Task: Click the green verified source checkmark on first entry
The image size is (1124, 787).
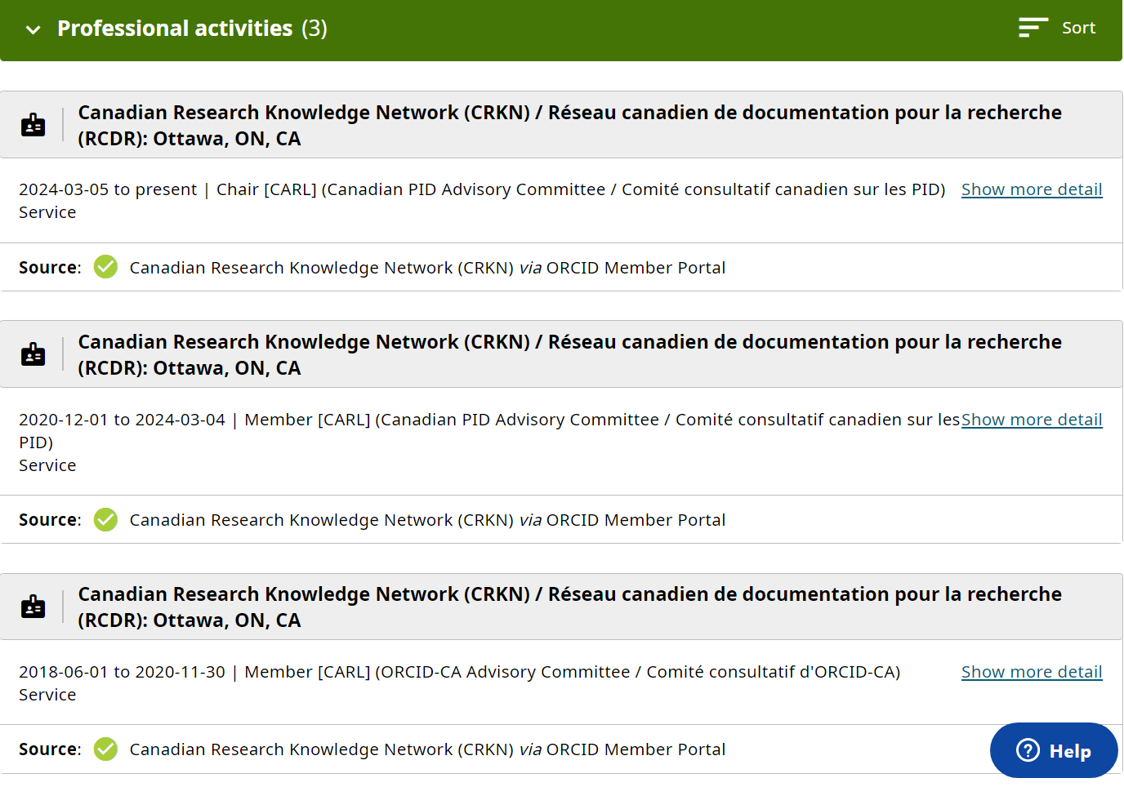Action: [x=105, y=267]
